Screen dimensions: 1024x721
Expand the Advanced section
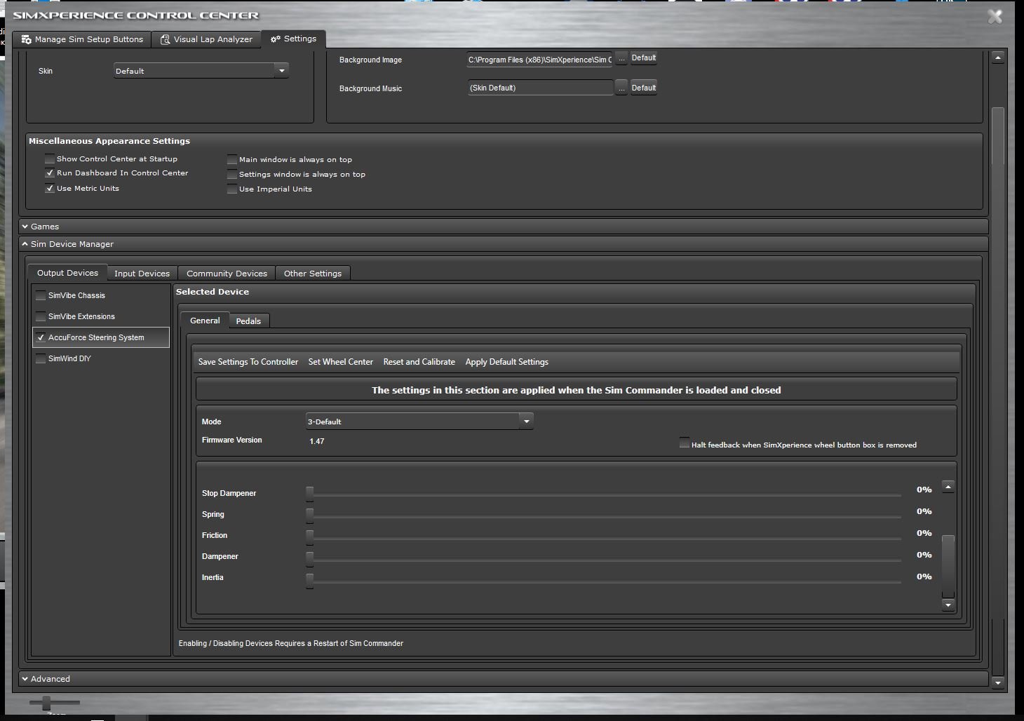(50, 679)
